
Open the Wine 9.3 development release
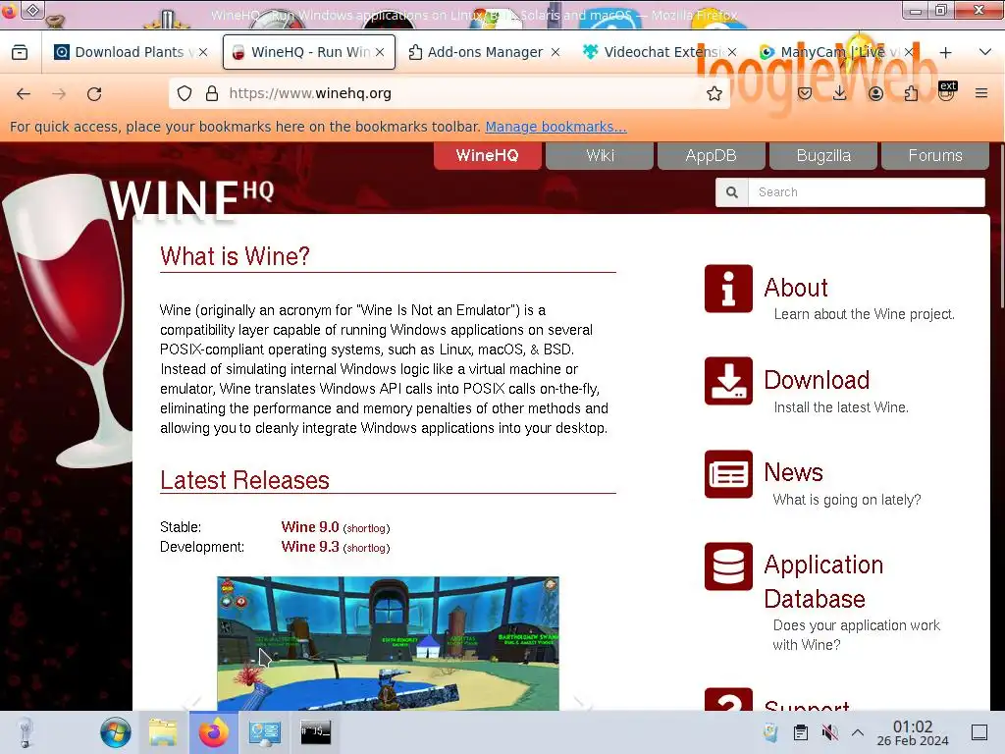[310, 547]
